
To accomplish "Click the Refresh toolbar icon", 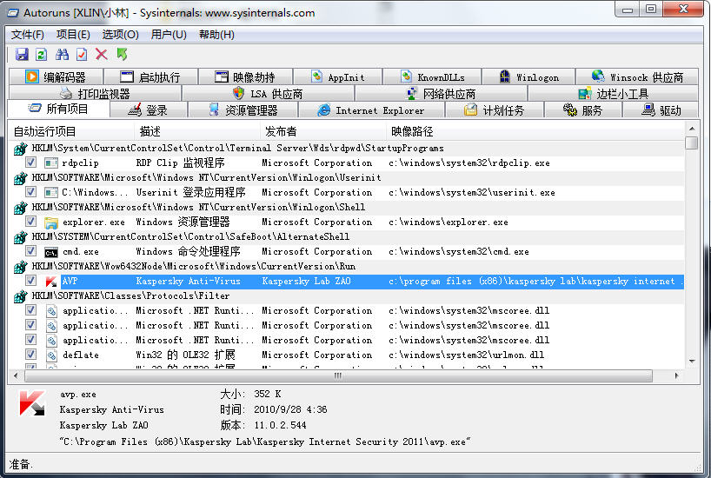I will click(x=42, y=55).
